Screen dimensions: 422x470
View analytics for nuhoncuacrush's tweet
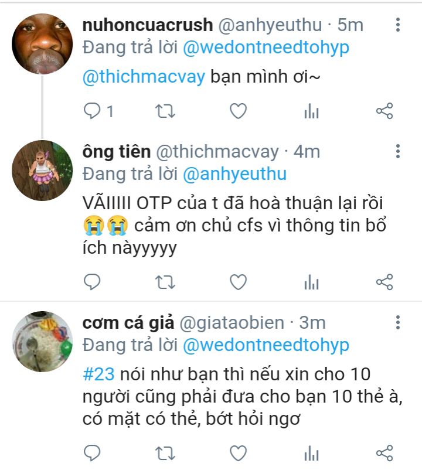[311, 111]
